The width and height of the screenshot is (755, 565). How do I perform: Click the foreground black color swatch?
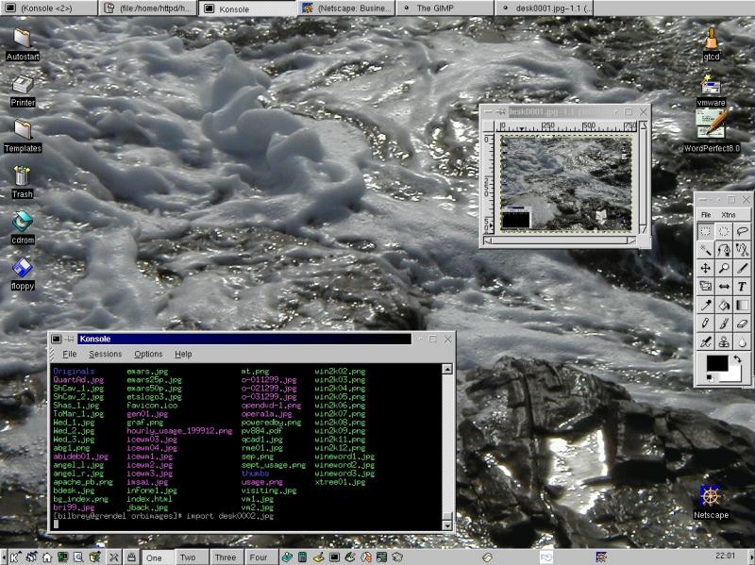coord(716,364)
